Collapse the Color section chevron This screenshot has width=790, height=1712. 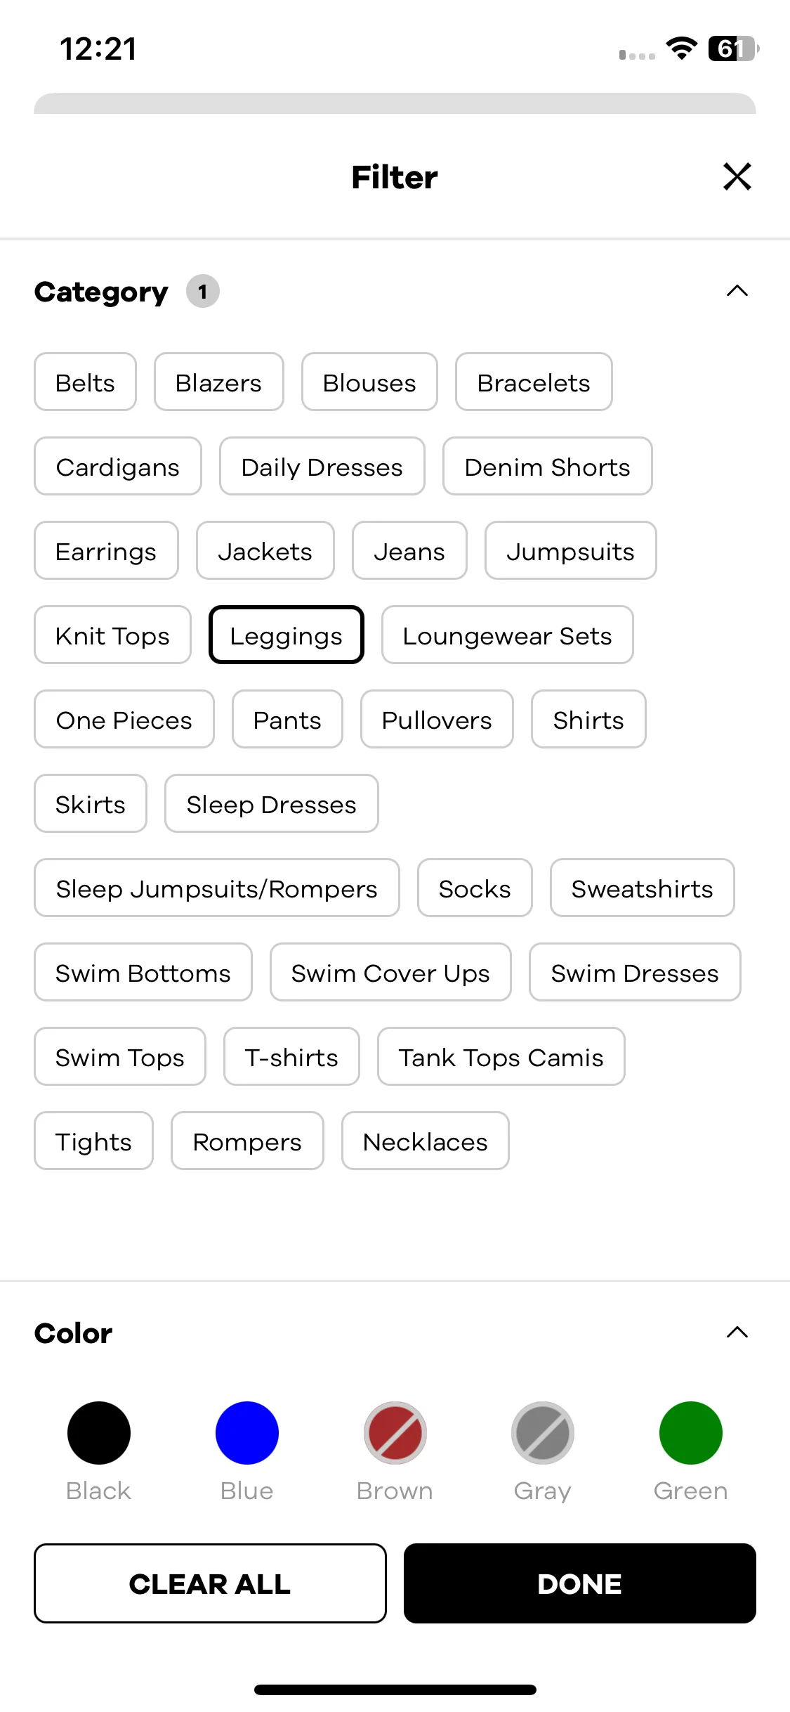pos(737,1332)
